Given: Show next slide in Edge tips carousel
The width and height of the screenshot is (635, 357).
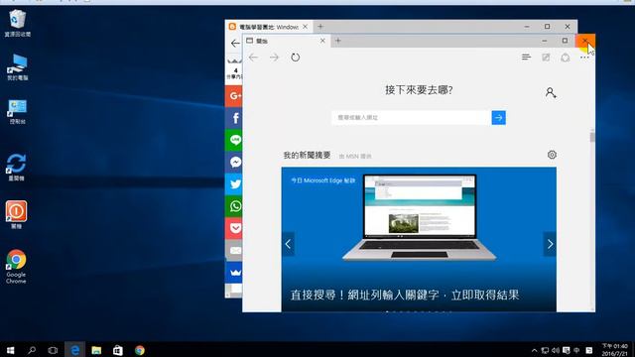Looking at the screenshot, I should [550, 244].
